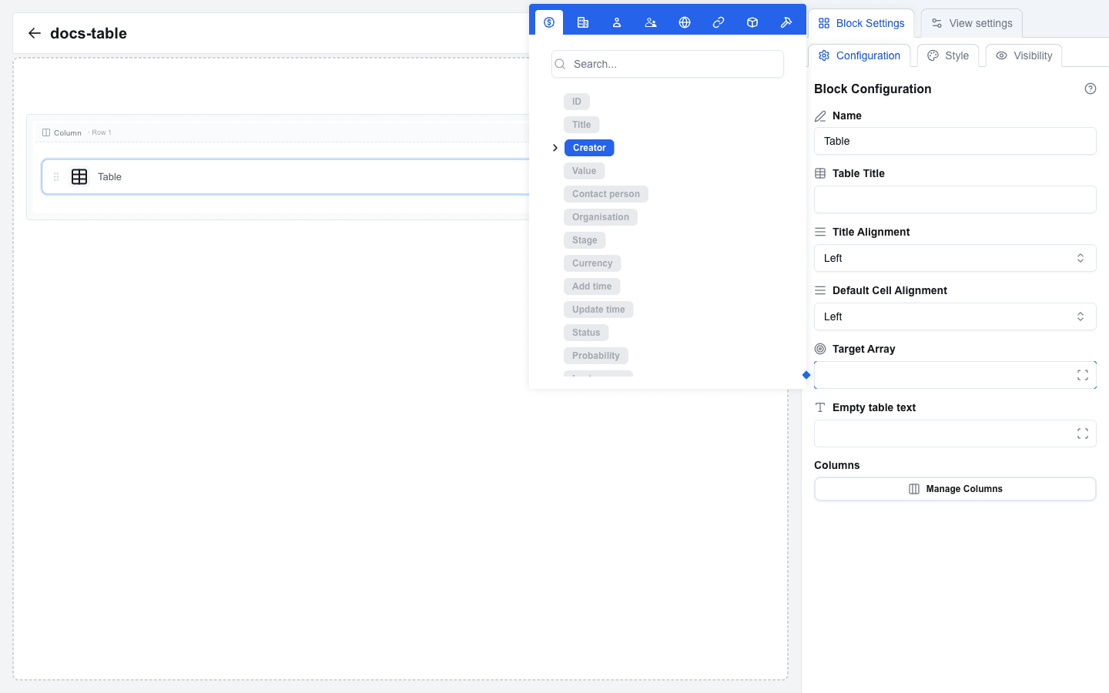Open the Visibility tab

click(1024, 55)
